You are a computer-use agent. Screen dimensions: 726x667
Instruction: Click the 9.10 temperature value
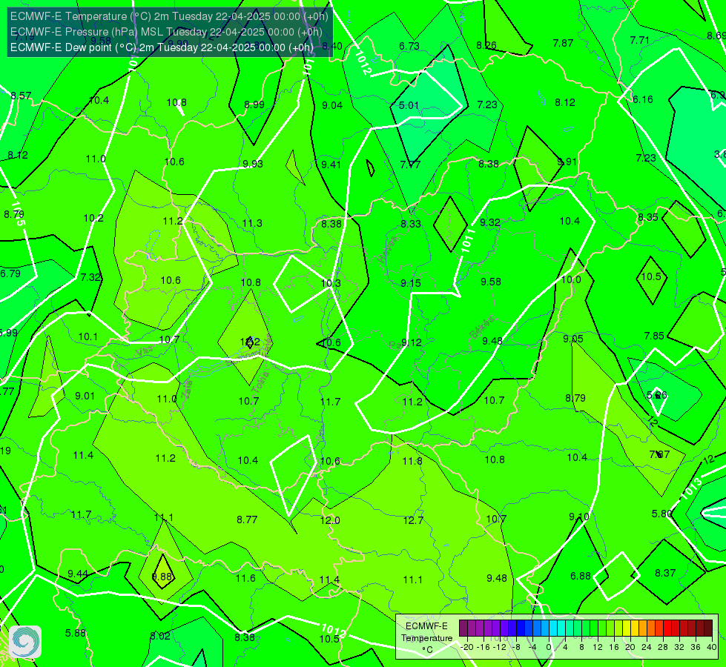pos(578,517)
